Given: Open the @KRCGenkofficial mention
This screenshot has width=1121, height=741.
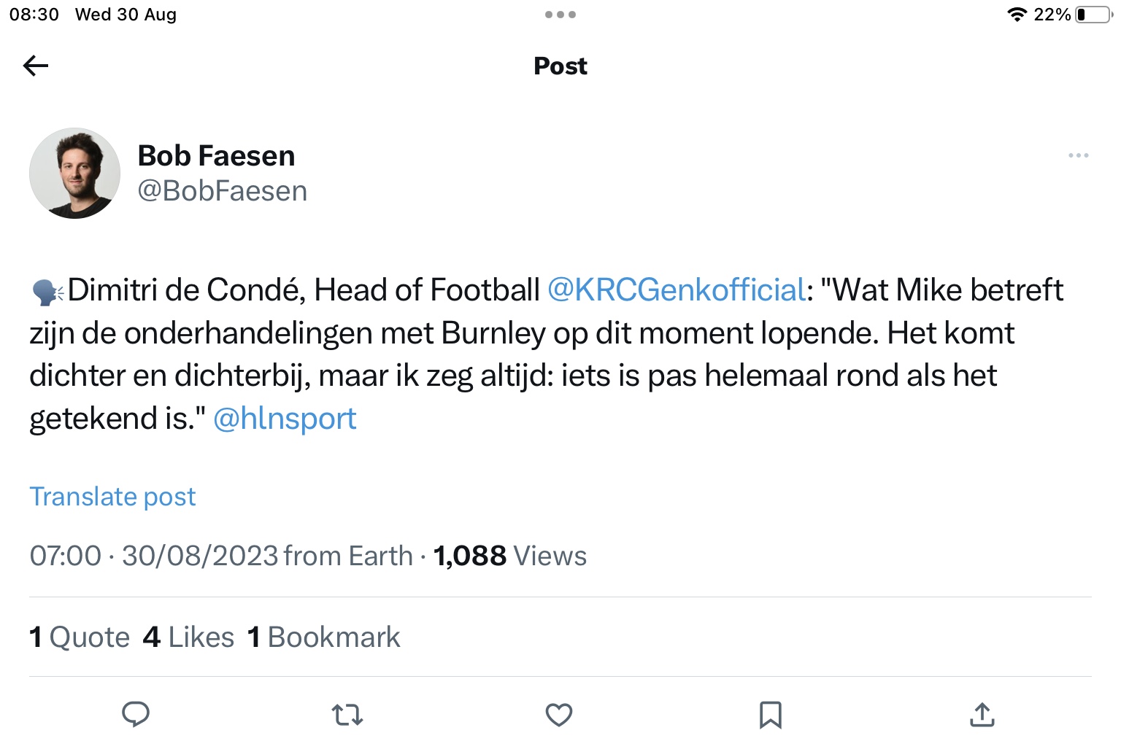Looking at the screenshot, I should tap(676, 290).
